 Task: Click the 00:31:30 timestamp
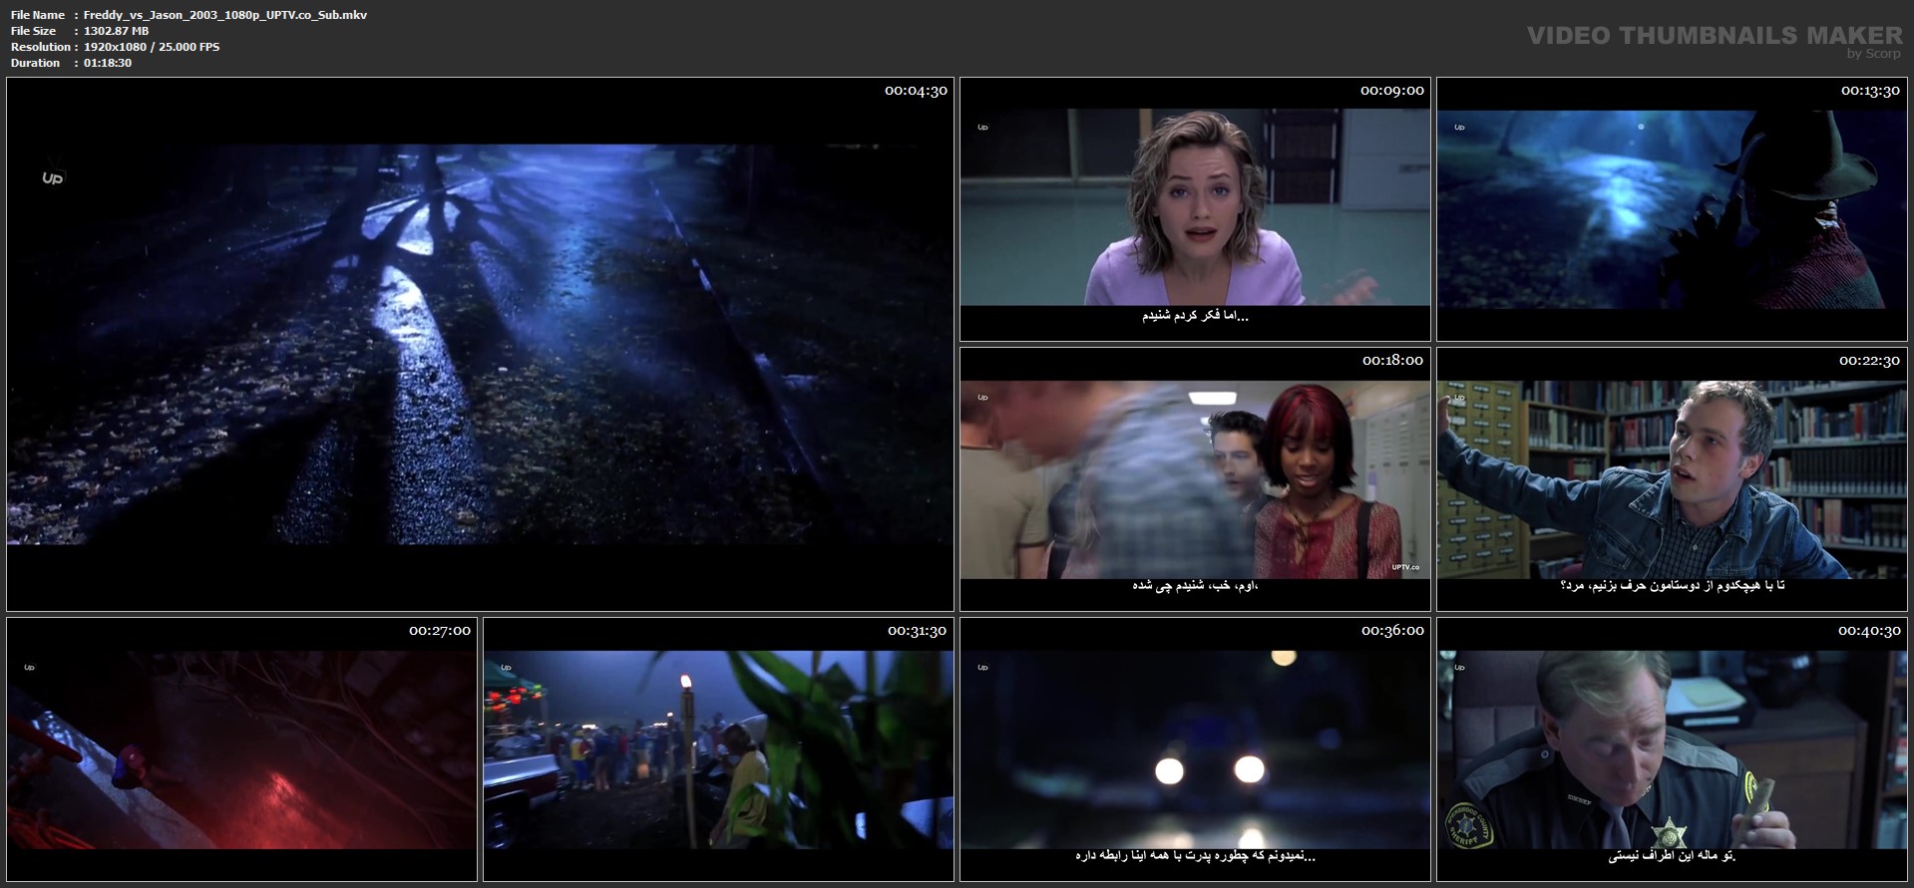pos(917,631)
